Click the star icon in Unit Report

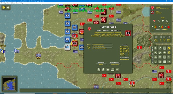[x=108, y=69]
